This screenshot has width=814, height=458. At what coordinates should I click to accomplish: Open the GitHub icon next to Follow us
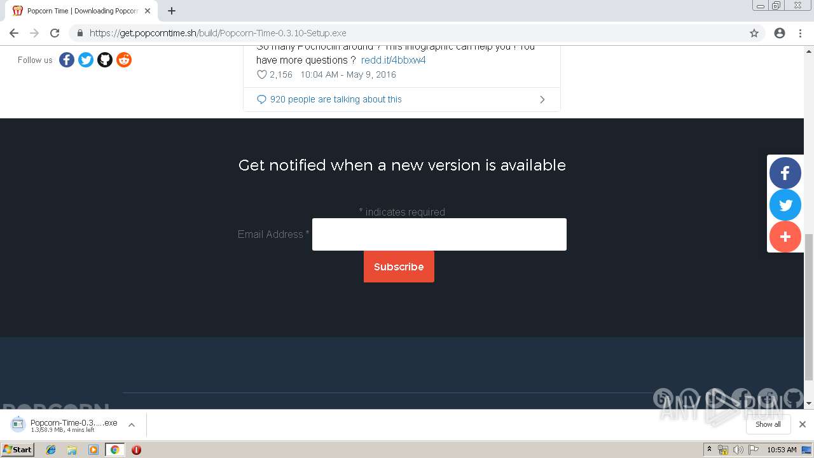tap(105, 60)
